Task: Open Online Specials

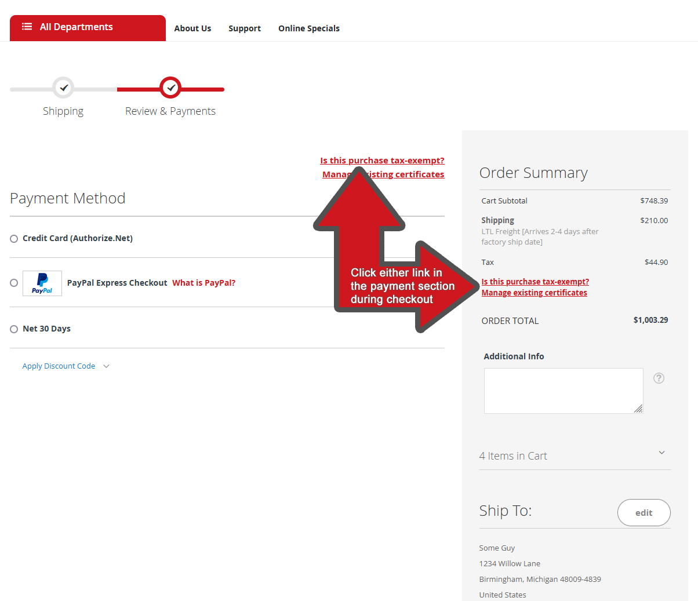Action: pos(309,28)
